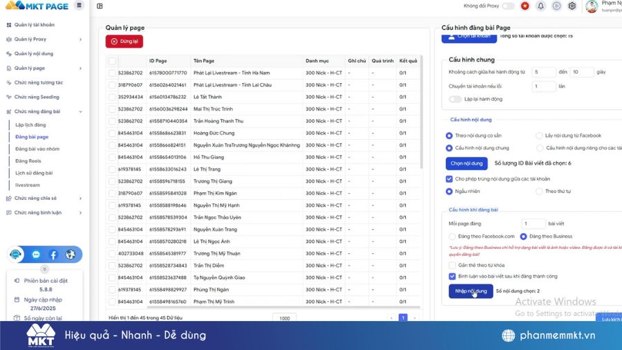
Task: Open the messenger chat icon
Action: click(x=36, y=255)
